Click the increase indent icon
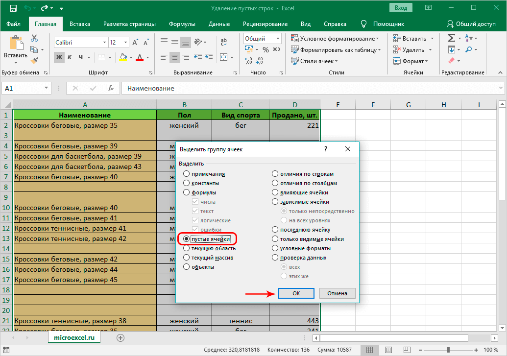 [x=209, y=58]
